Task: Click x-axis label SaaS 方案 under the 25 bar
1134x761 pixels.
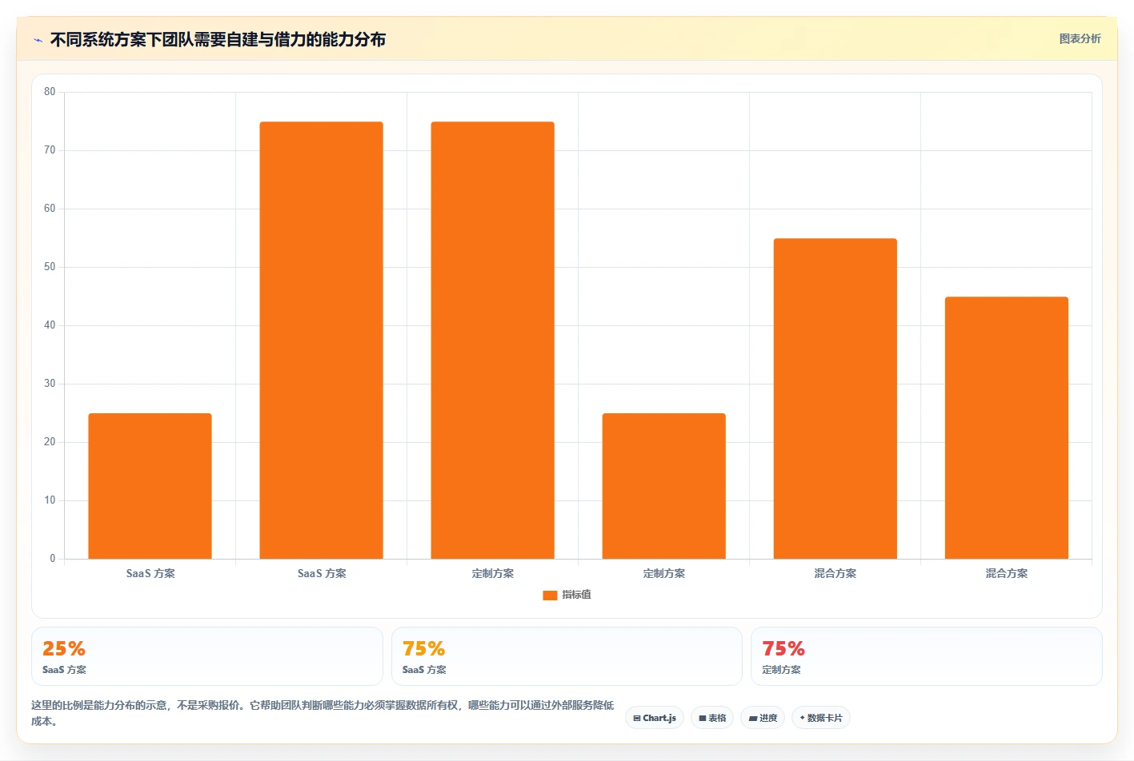Action: pyautogui.click(x=150, y=573)
